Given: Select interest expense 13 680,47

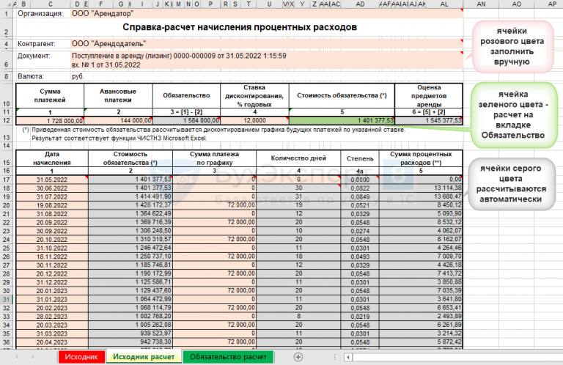Looking at the screenshot, I should click(x=421, y=196).
